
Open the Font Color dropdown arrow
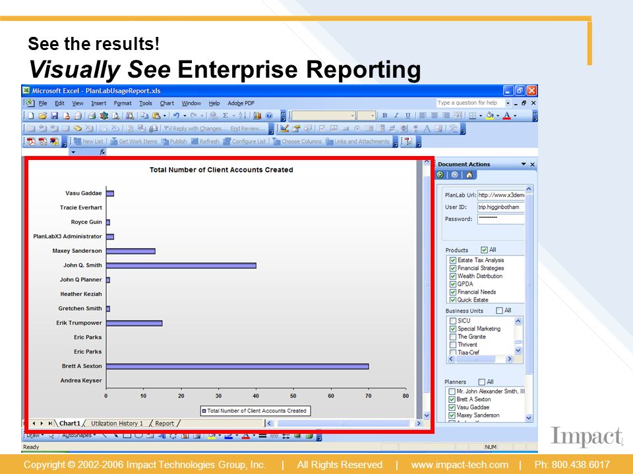[x=515, y=116]
